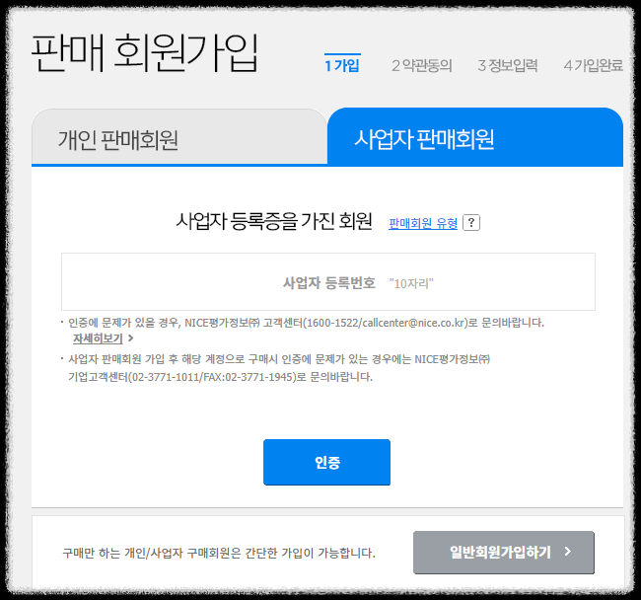Click the 1 가입 step indicator
The height and width of the screenshot is (600, 641).
pyautogui.click(x=342, y=64)
